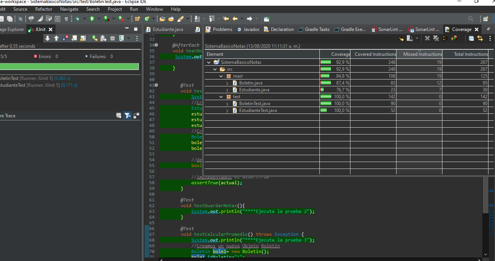The width and height of the screenshot is (495, 261).
Task: Click the Rerun Test icon in JUnit panel
Action: pyautogui.click(x=94, y=38)
